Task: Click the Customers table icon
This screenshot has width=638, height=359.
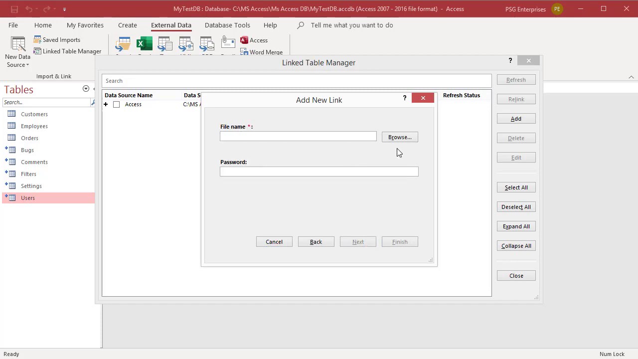Action: pos(11,114)
